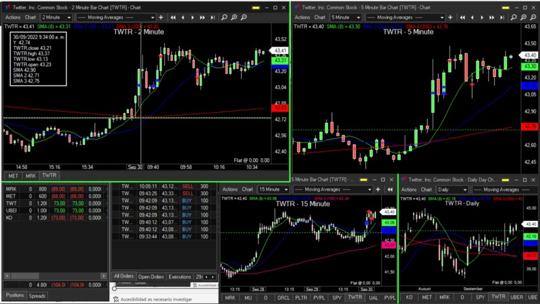Click the plus icon in 5 Minute chart toolbar

pos(452,17)
